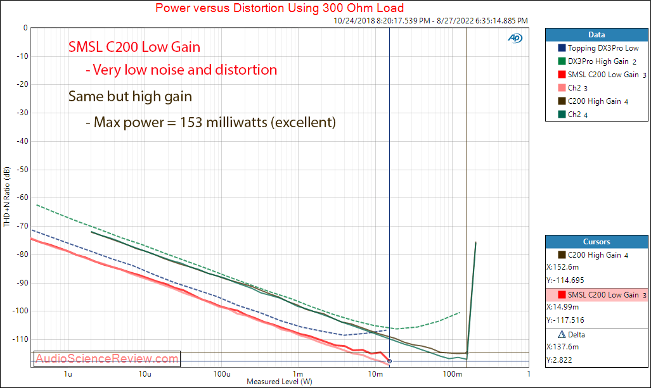Click the '-90' vertical axis tick
This screenshot has height=388, width=651.
point(22,283)
